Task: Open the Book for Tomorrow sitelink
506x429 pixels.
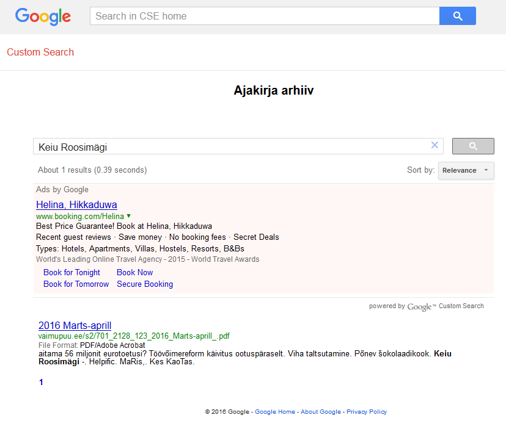Action: [76, 284]
